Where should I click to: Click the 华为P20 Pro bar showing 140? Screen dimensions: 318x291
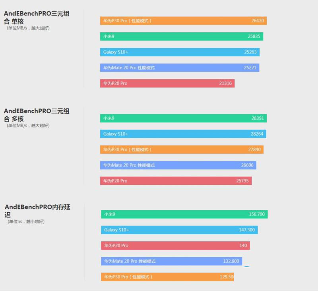tap(175, 246)
